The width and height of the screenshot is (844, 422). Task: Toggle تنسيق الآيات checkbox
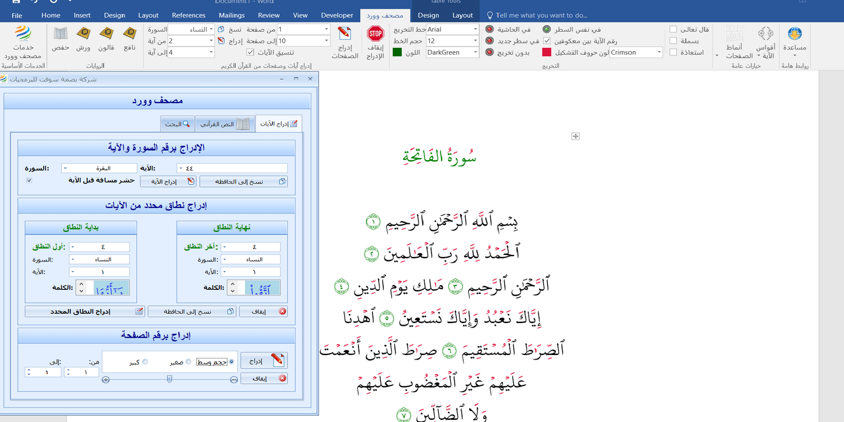(250, 52)
